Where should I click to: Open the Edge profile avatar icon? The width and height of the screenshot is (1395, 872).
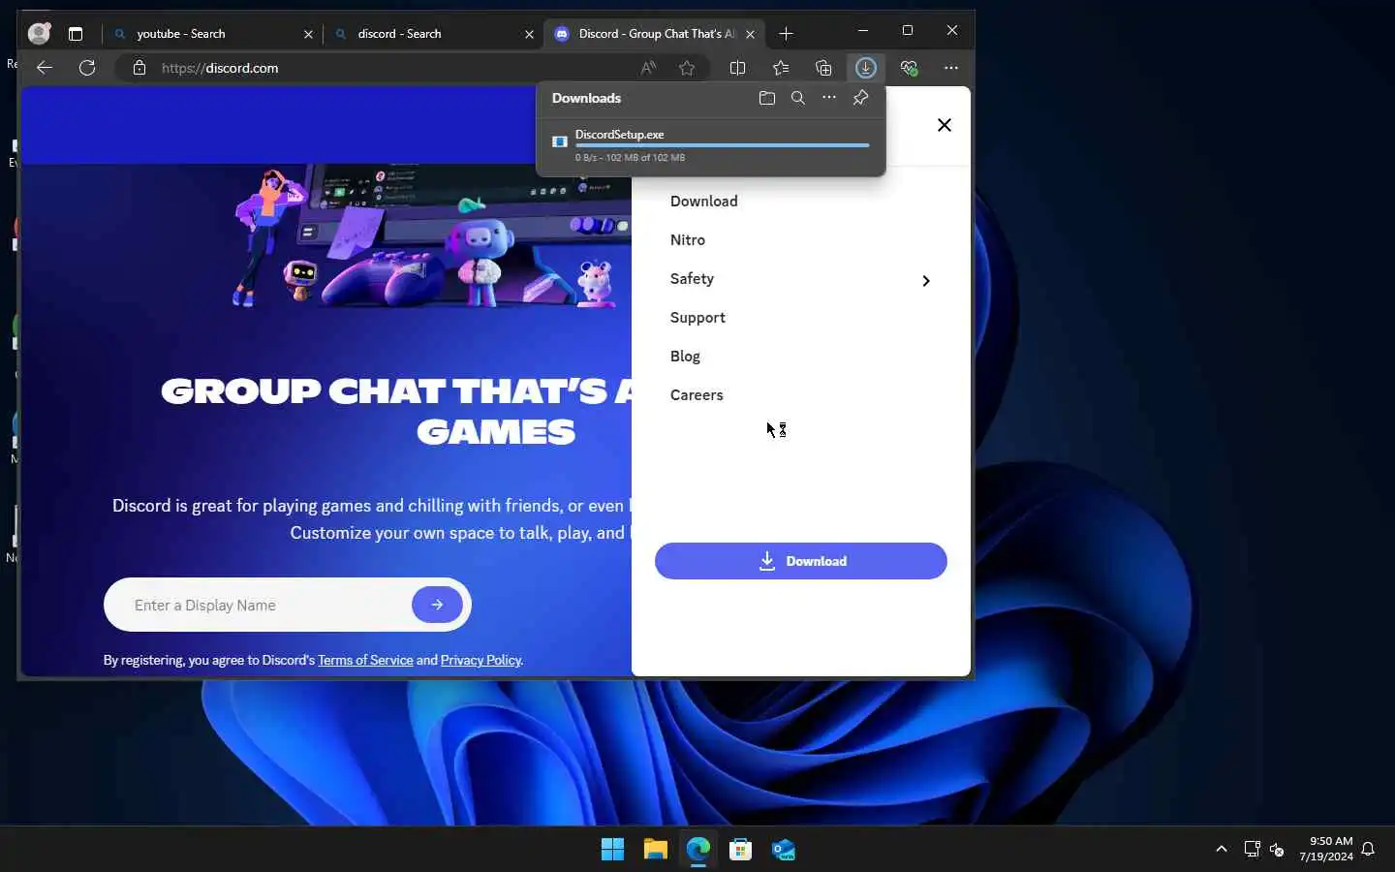click(x=39, y=33)
